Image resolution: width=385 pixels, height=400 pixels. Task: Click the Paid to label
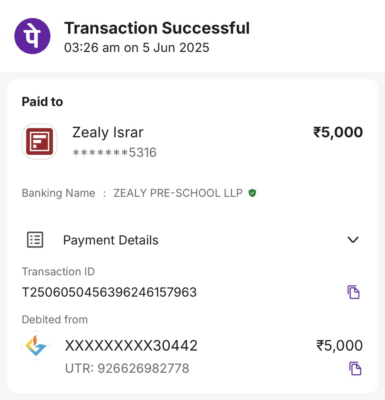pos(42,102)
